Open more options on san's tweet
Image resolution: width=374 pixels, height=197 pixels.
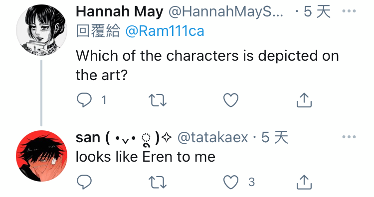pyautogui.click(x=349, y=137)
